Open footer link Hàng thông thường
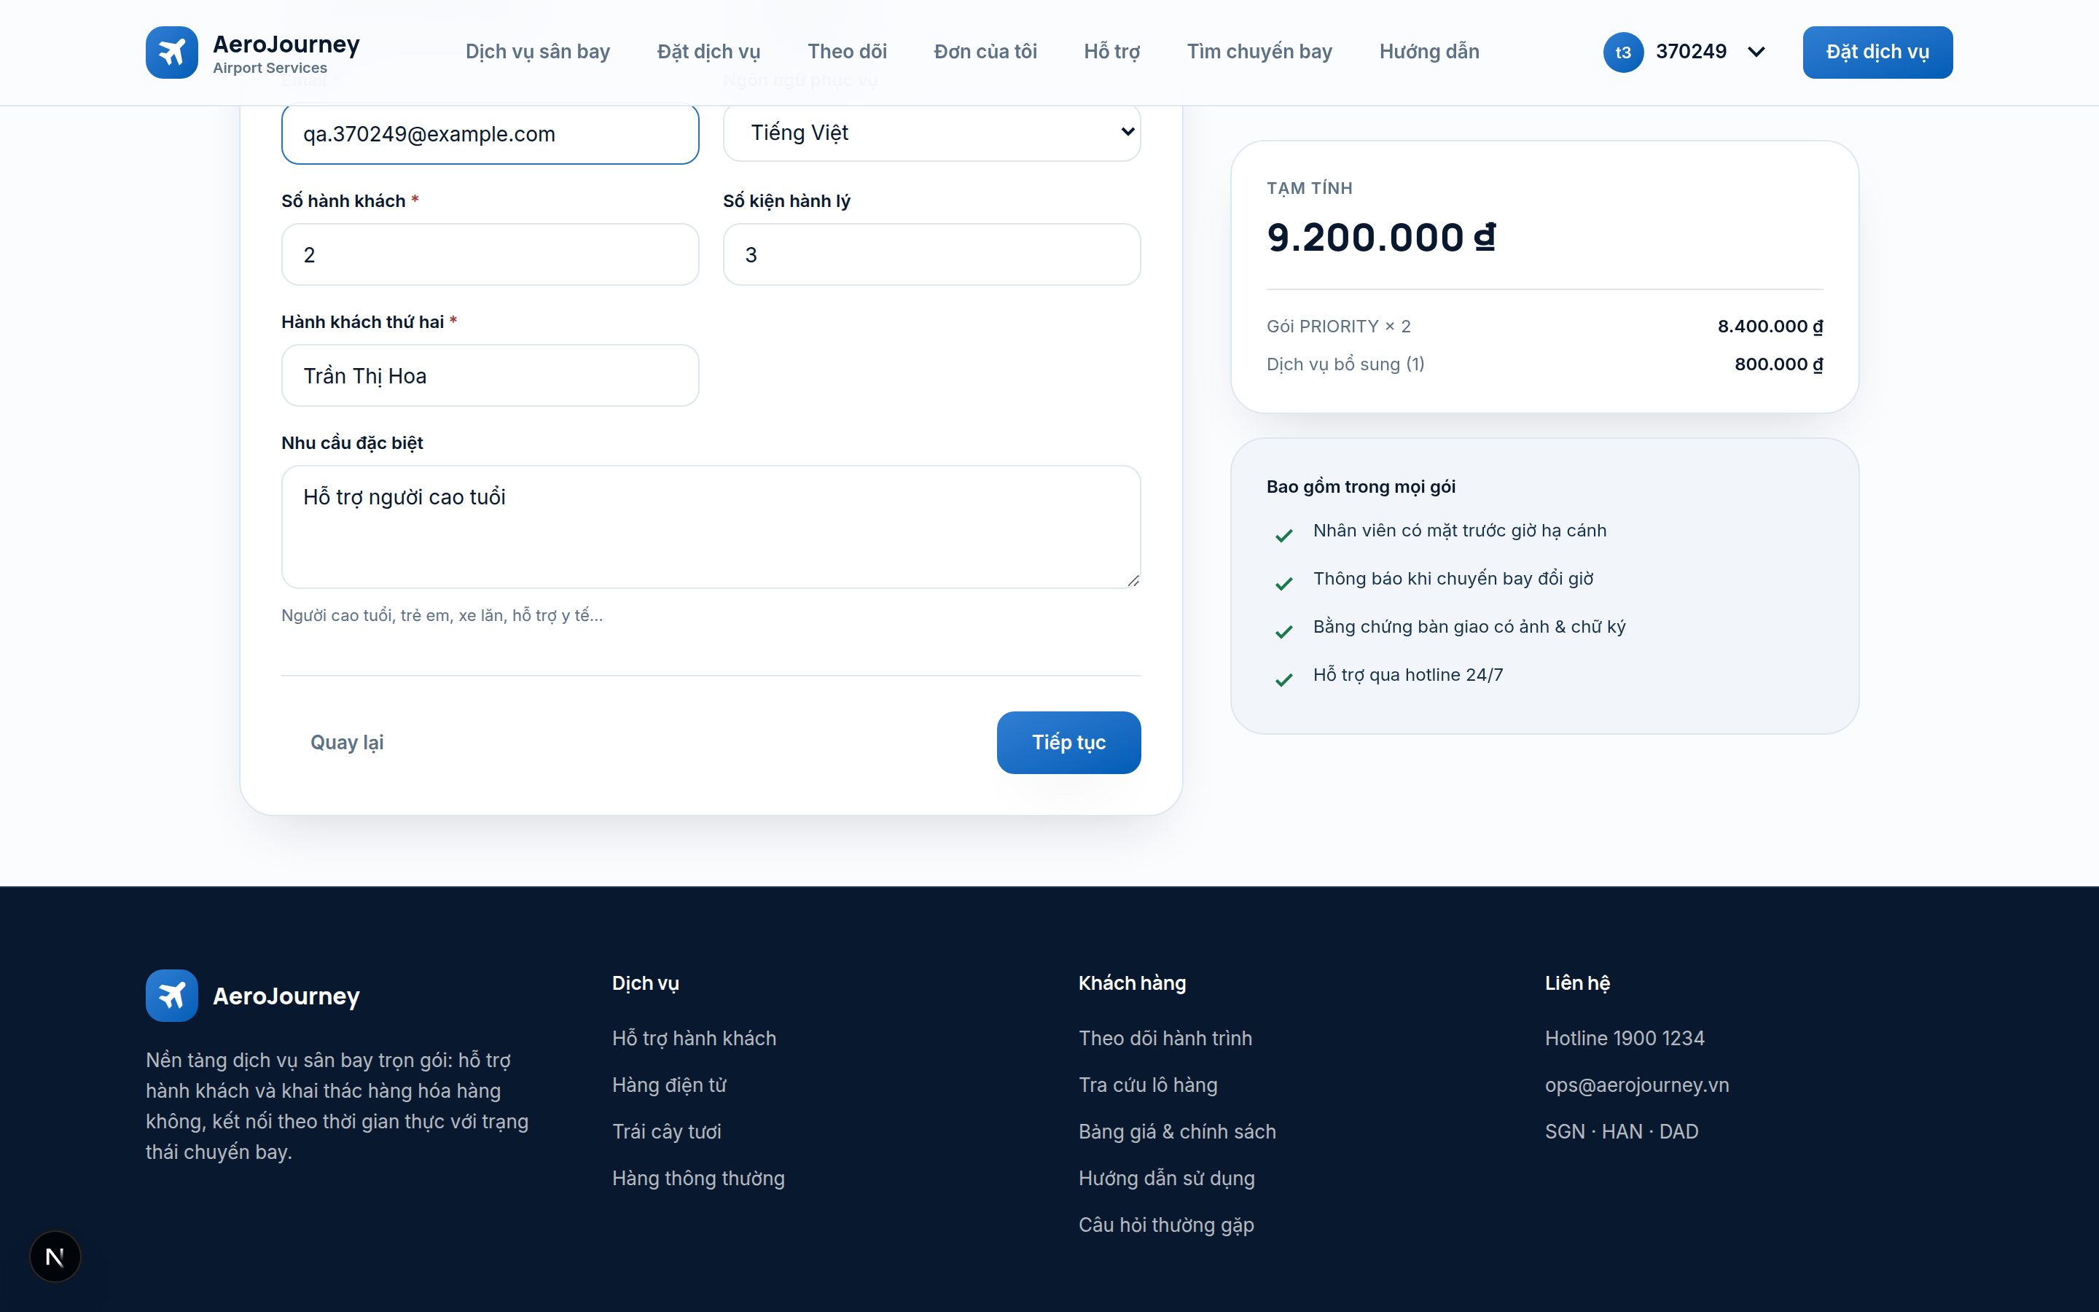 point(698,1179)
